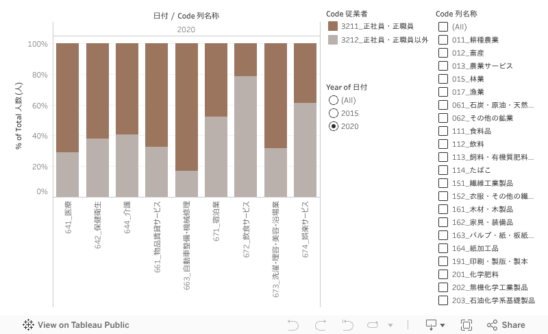Click the Tableau logo icon
The width and height of the screenshot is (548, 334).
click(29, 325)
